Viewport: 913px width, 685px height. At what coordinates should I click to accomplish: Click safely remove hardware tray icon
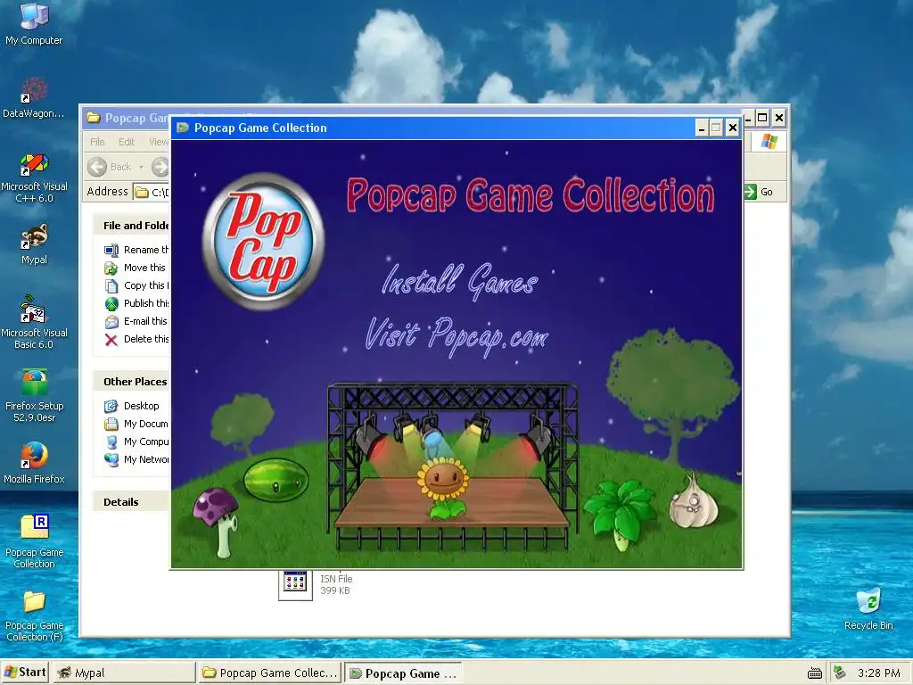coord(840,673)
